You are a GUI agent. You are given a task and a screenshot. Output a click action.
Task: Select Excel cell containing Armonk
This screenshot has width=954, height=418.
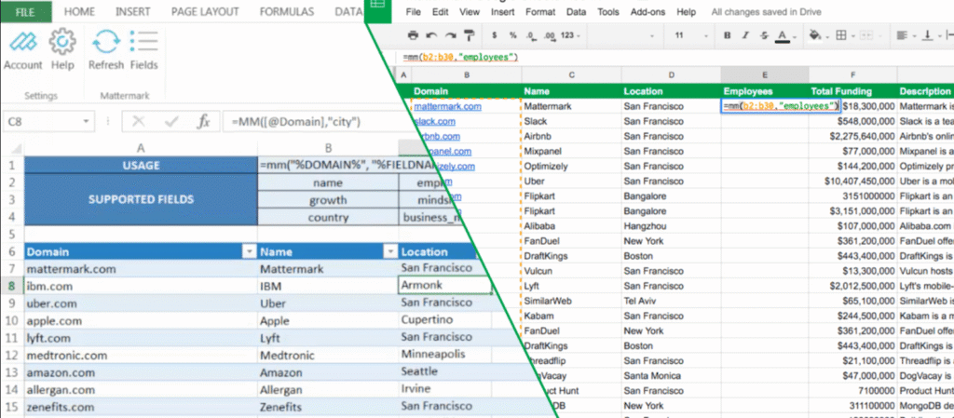[x=444, y=285]
